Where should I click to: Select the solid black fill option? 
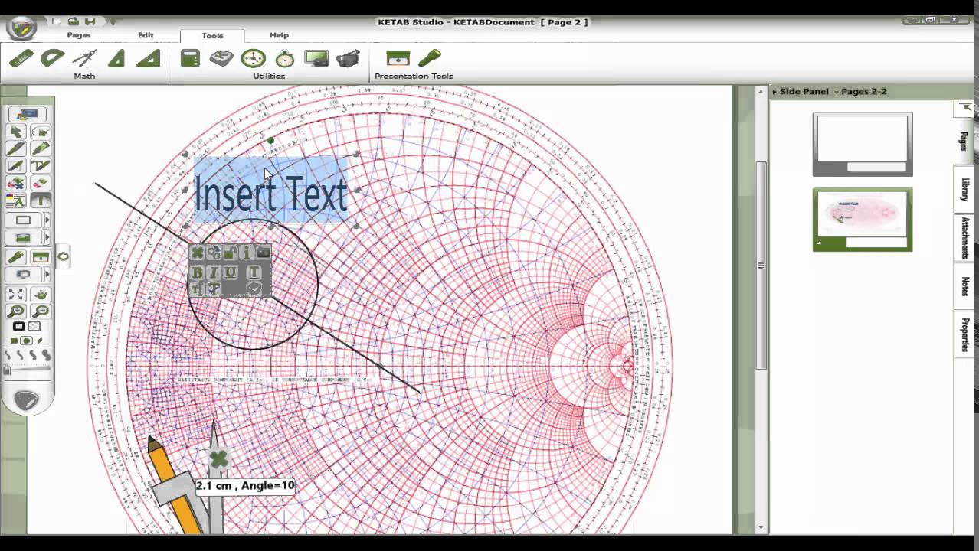coord(19,326)
